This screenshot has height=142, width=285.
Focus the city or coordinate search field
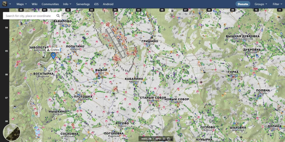click(x=29, y=16)
